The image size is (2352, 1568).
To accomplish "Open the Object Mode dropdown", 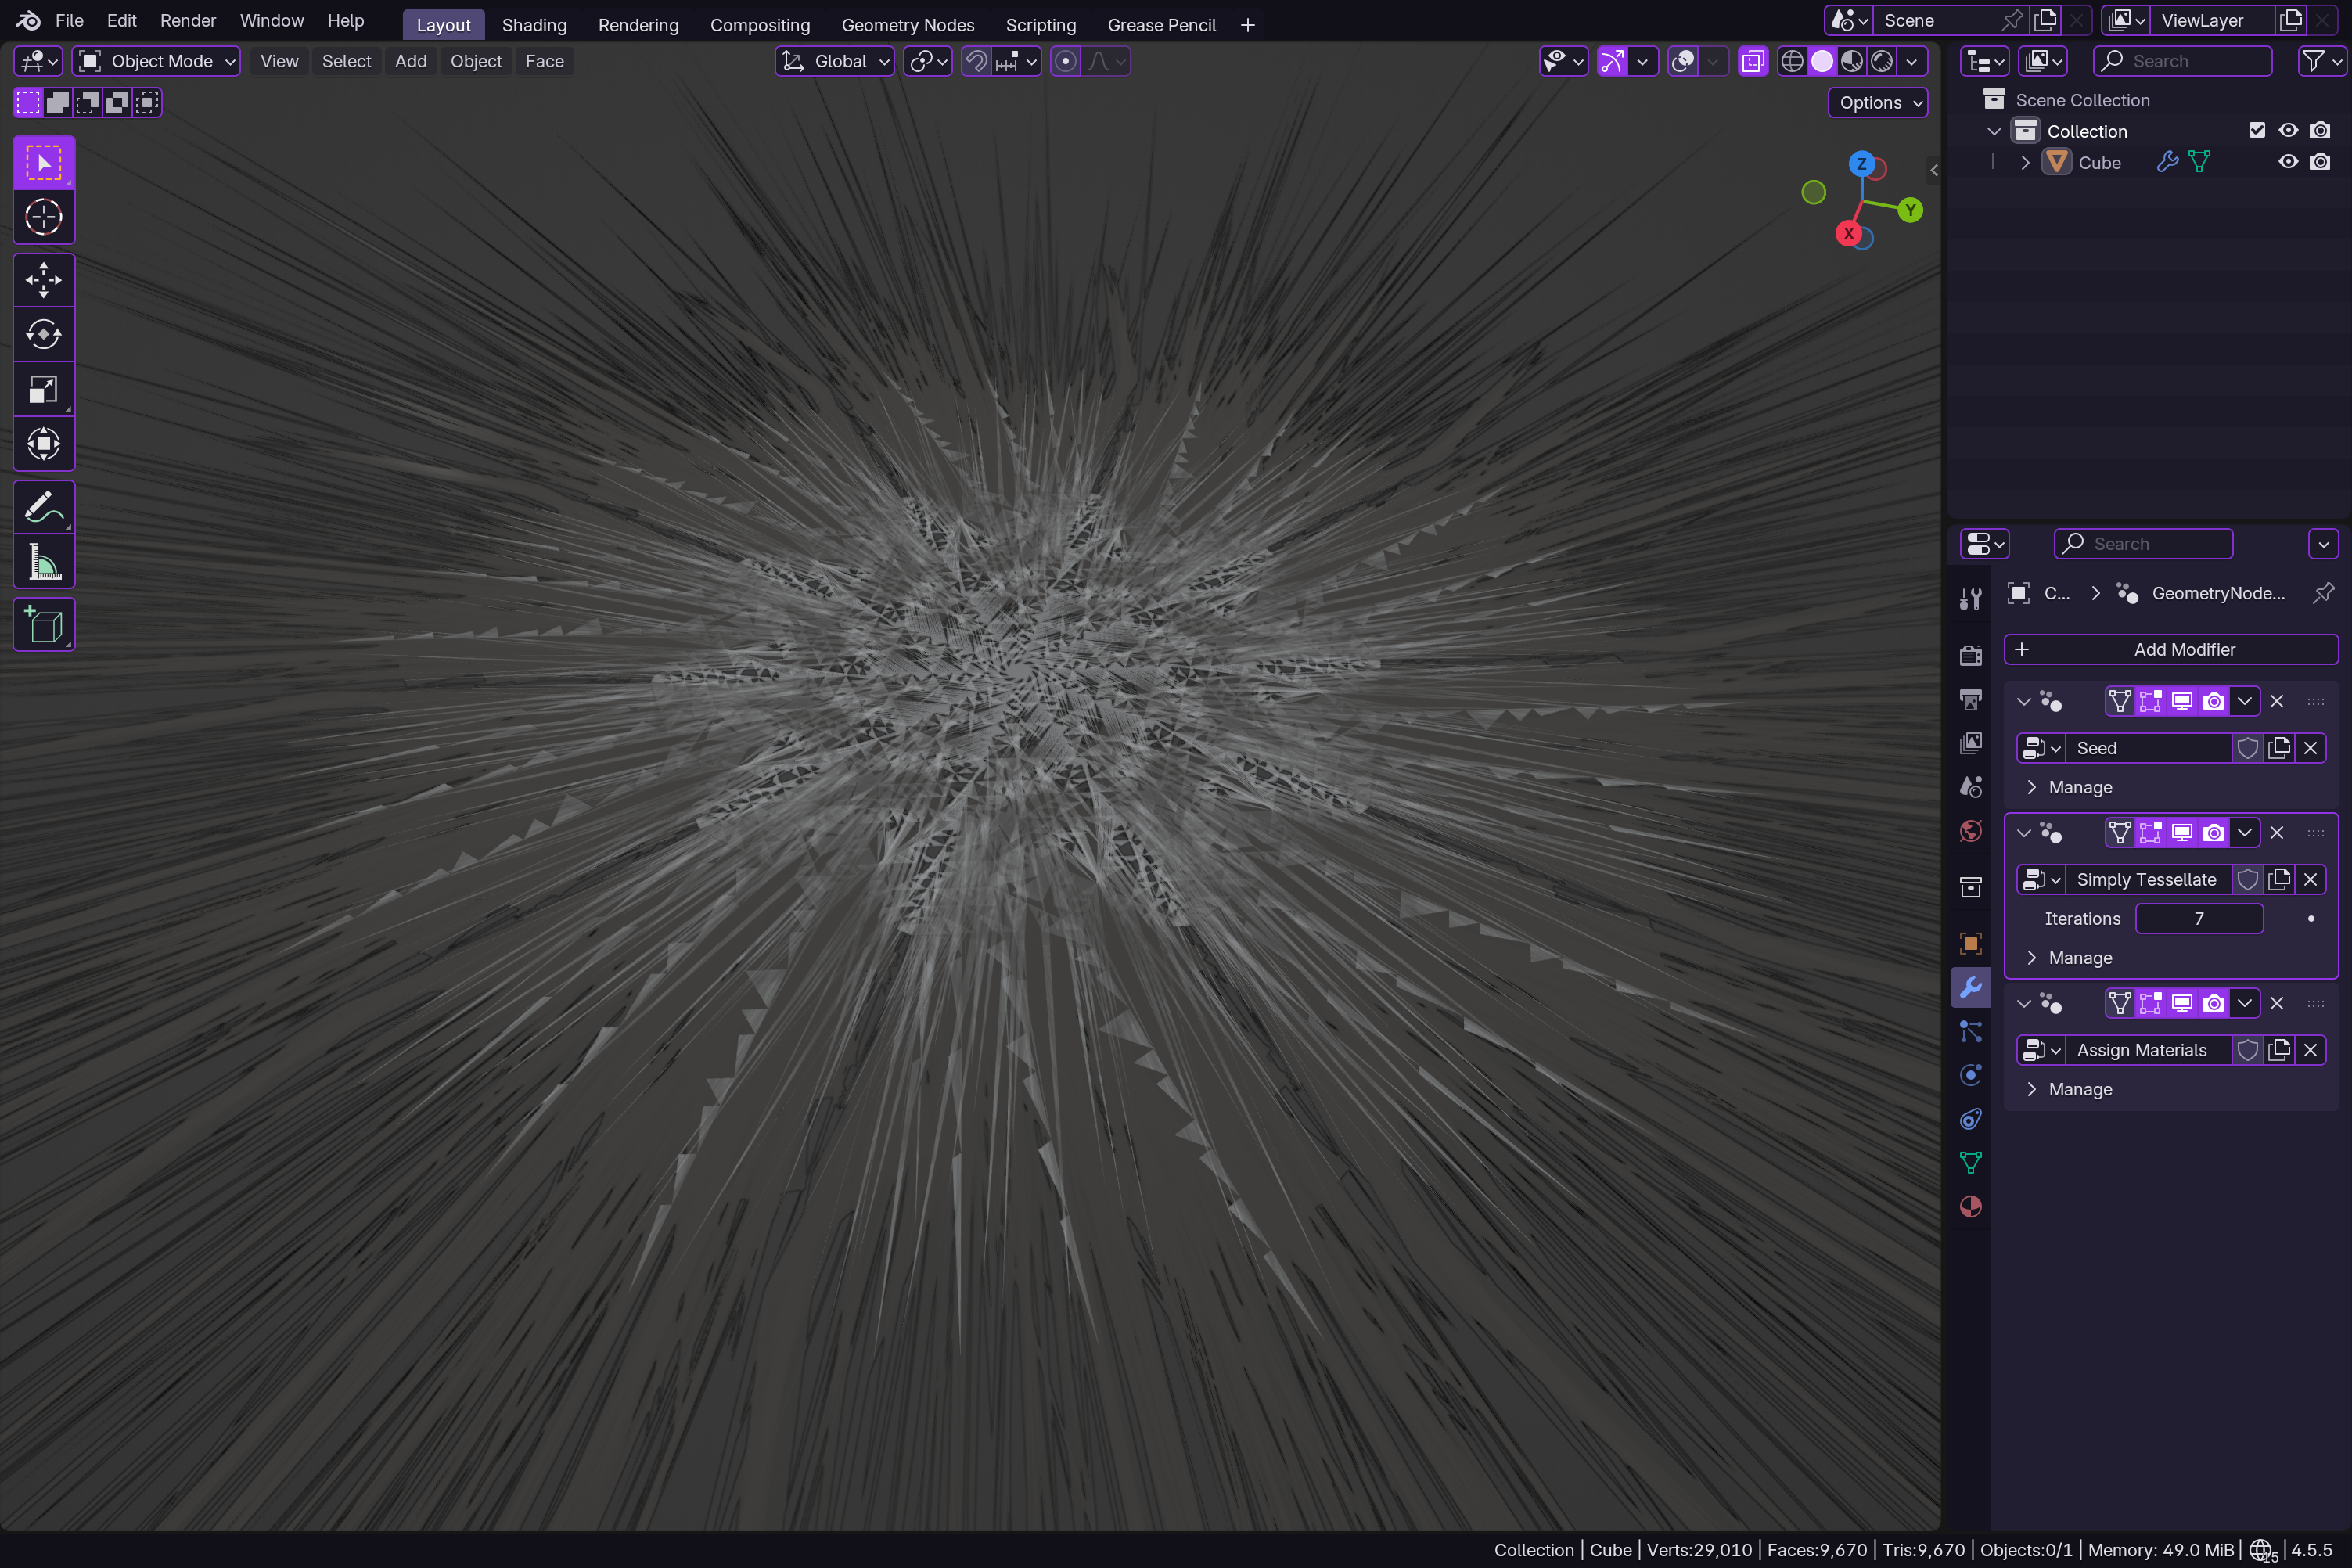I will click(x=157, y=62).
